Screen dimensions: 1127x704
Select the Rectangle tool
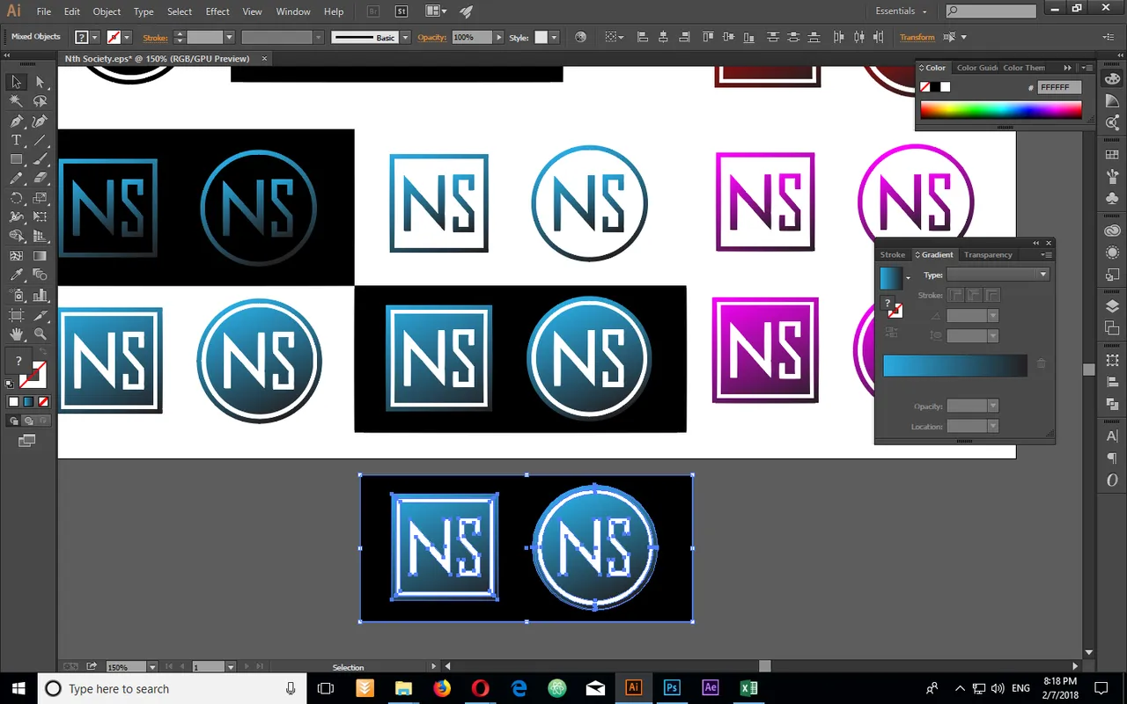point(16,160)
